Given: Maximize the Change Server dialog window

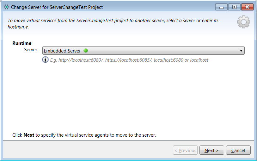Looking at the screenshot, I should [234, 7].
